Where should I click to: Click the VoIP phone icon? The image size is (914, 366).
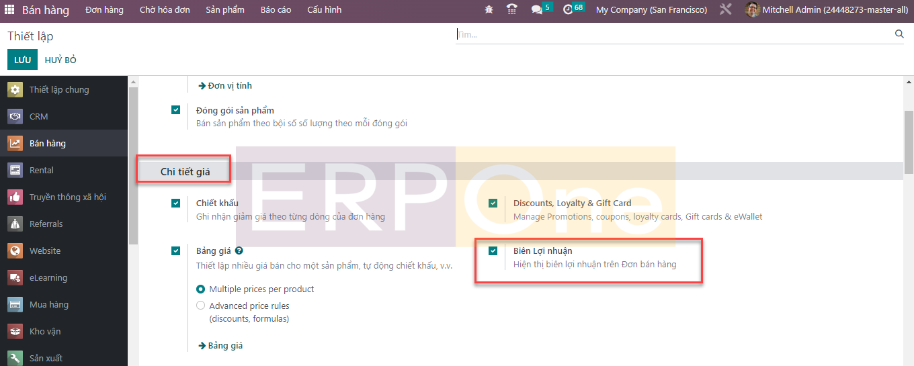pyautogui.click(x=512, y=10)
